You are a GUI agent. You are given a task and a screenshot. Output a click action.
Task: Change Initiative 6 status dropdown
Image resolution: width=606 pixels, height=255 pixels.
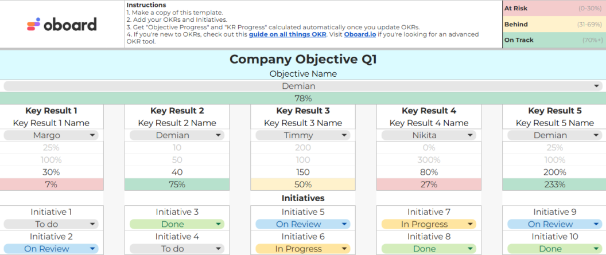(x=303, y=249)
